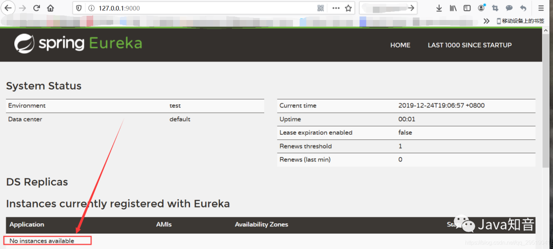
Task: Toggle the sidebar icon
Action: click(x=467, y=8)
